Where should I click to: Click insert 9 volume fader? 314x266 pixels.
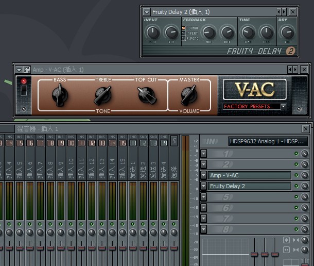[61, 248]
